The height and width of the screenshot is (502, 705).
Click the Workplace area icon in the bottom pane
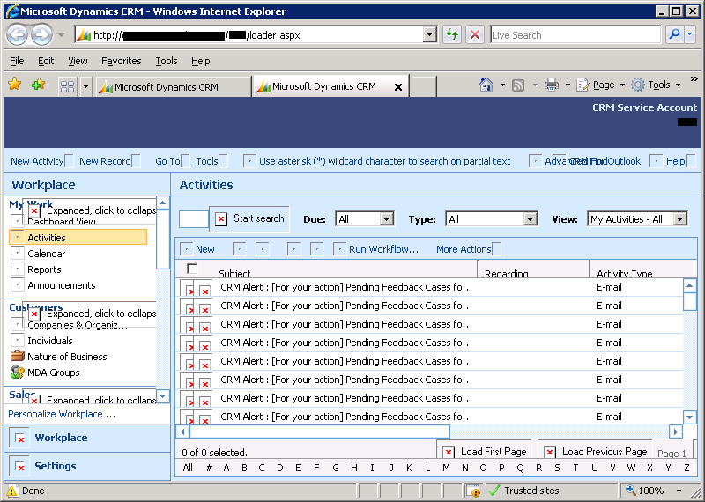point(19,438)
